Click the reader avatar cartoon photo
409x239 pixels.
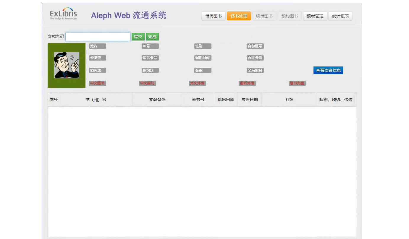point(67,65)
